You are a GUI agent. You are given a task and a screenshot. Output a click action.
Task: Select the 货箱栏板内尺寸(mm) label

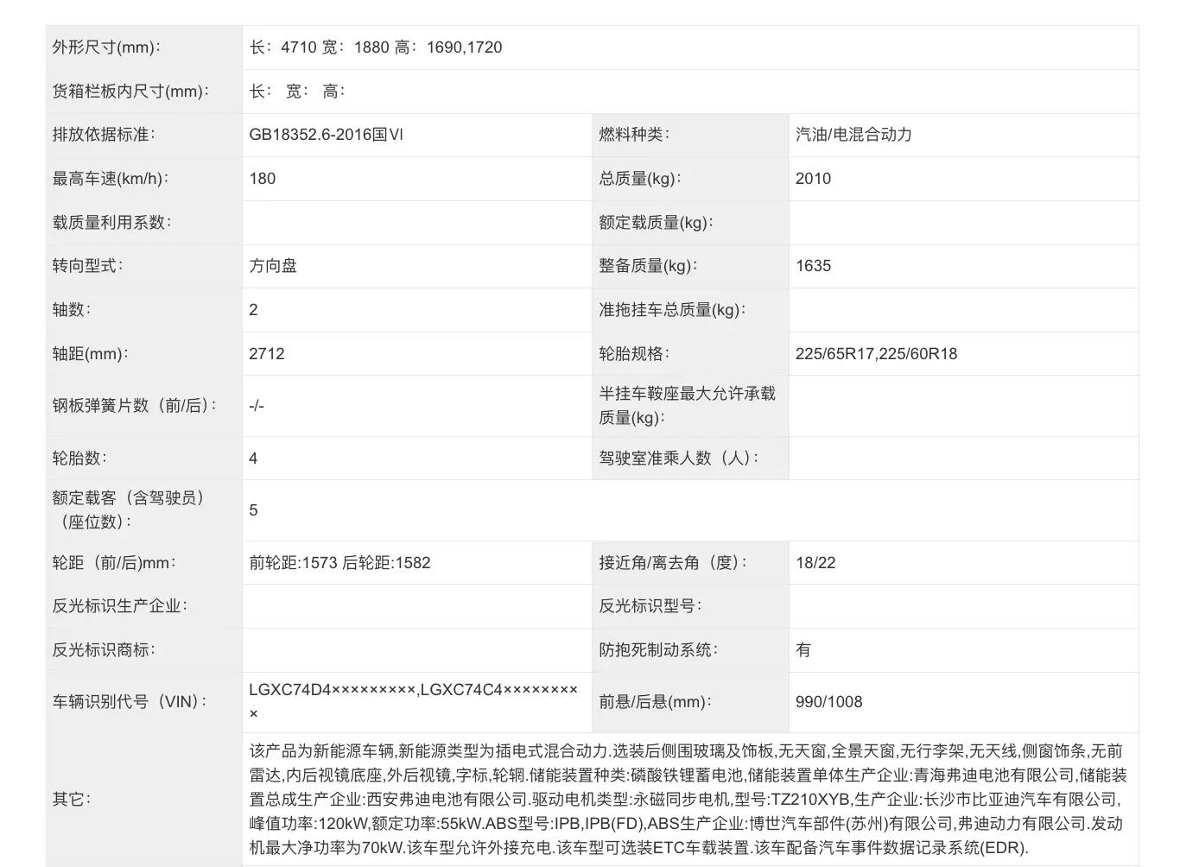point(130,92)
